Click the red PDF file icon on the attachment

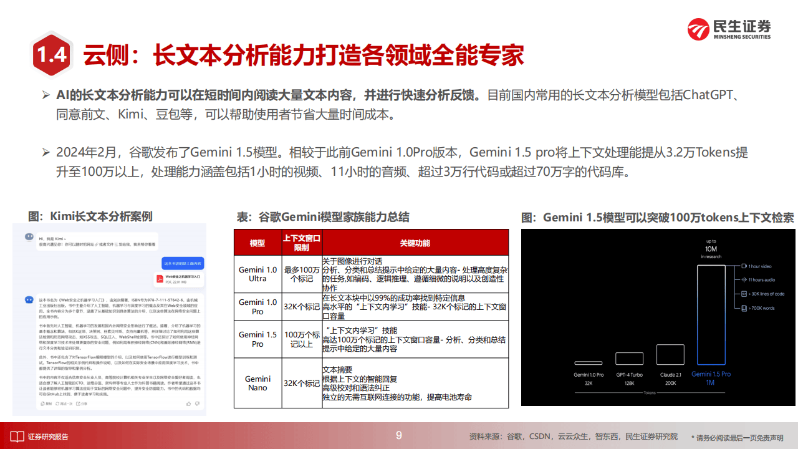160,279
